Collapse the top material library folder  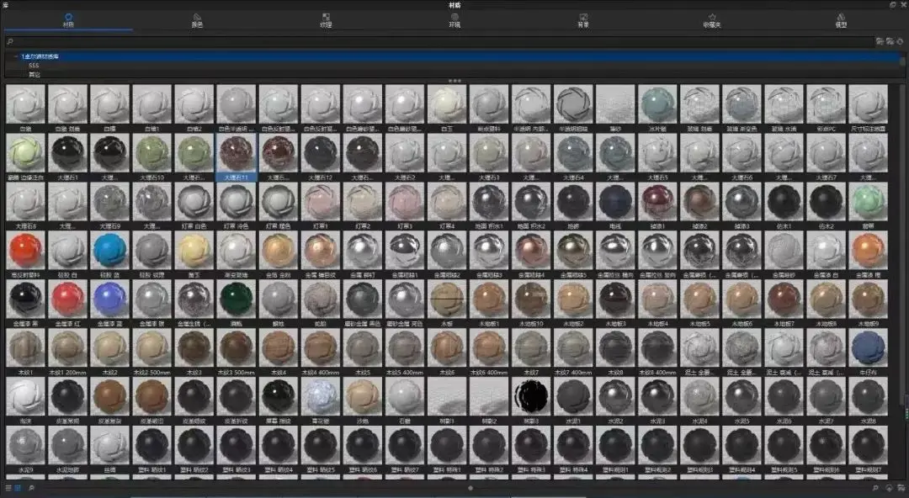(16, 57)
